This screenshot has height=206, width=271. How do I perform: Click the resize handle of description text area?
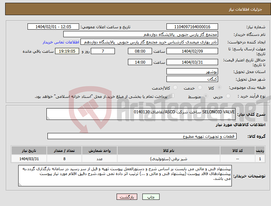(48, 118)
